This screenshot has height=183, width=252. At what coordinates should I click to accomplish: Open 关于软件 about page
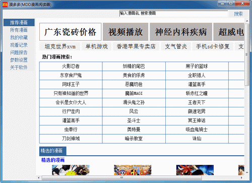tap(19, 68)
